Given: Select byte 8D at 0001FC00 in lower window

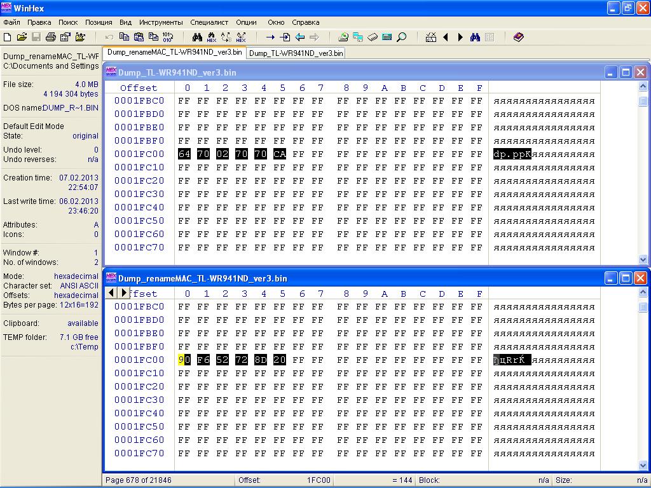Looking at the screenshot, I should pyautogui.click(x=260, y=360).
